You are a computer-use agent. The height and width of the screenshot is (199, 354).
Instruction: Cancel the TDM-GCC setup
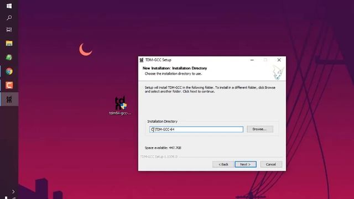[271, 164]
